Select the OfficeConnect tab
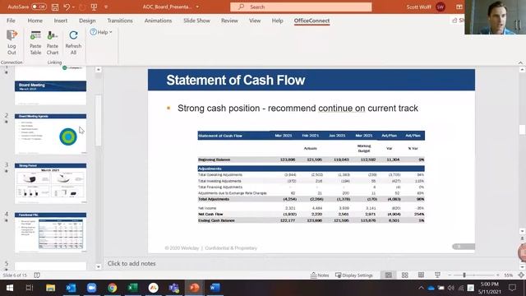 point(311,21)
